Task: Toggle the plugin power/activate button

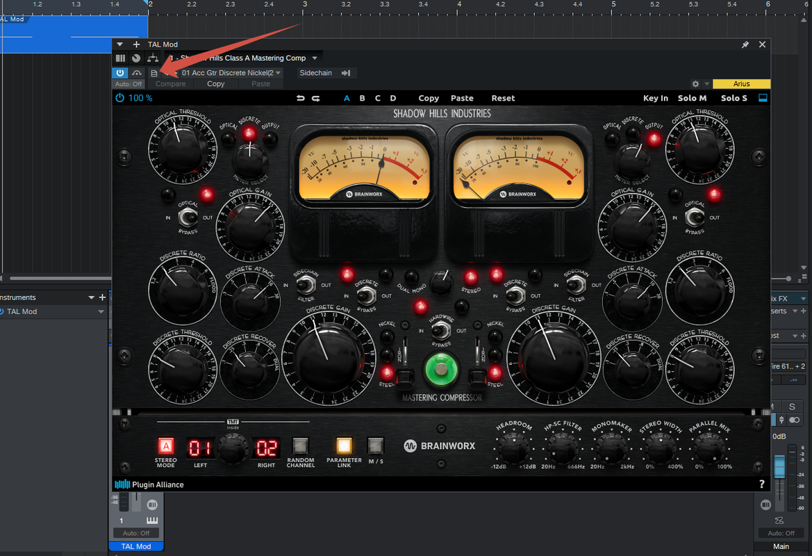Action: pyautogui.click(x=120, y=73)
